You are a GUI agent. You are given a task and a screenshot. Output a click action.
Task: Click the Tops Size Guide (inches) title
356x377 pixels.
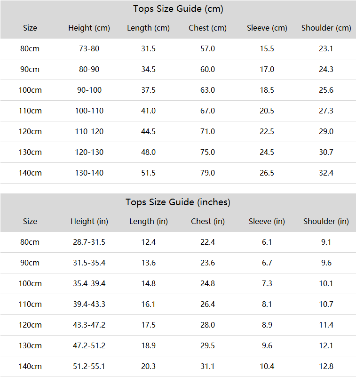tap(178, 202)
